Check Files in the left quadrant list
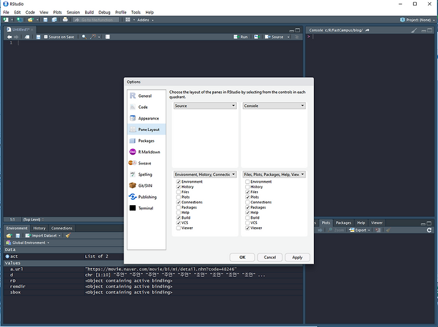438x327 pixels. pos(178,192)
